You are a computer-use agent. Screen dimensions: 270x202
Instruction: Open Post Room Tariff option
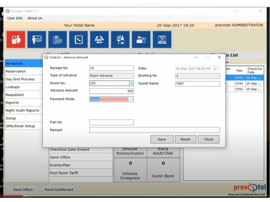[80, 173]
